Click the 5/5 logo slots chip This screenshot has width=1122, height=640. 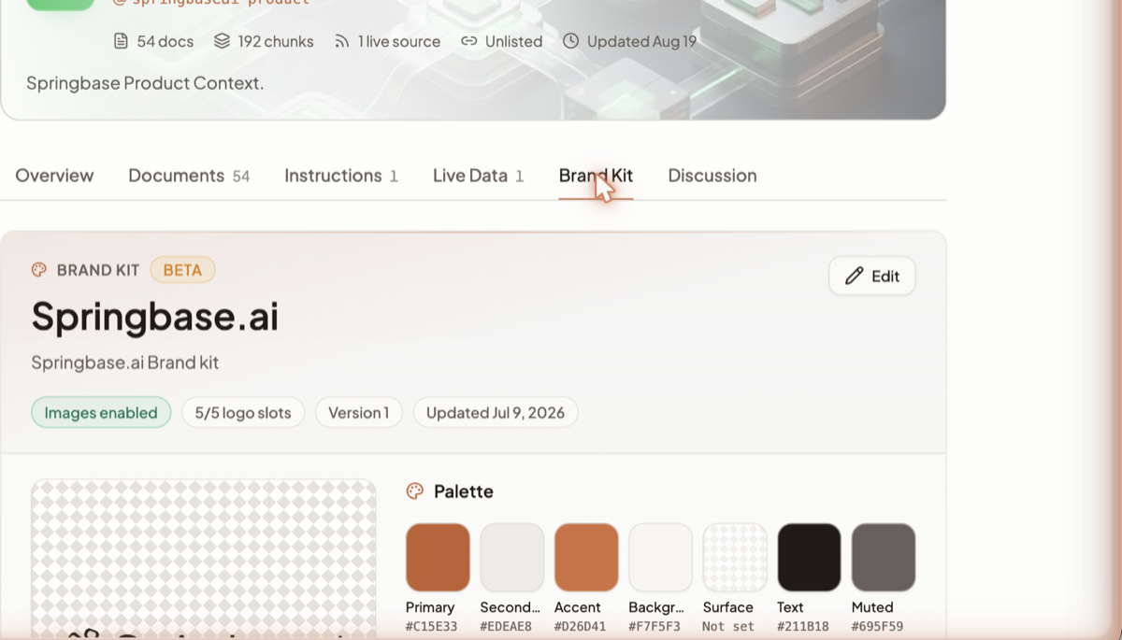click(x=243, y=413)
